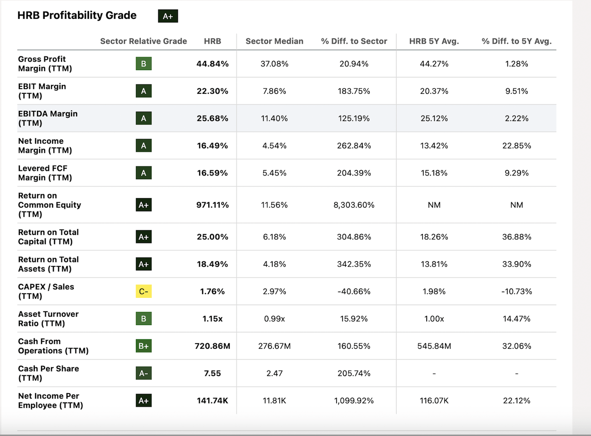The image size is (591, 436).
Task: Click the HRB Profitability Grade heading
Action: coord(77,15)
